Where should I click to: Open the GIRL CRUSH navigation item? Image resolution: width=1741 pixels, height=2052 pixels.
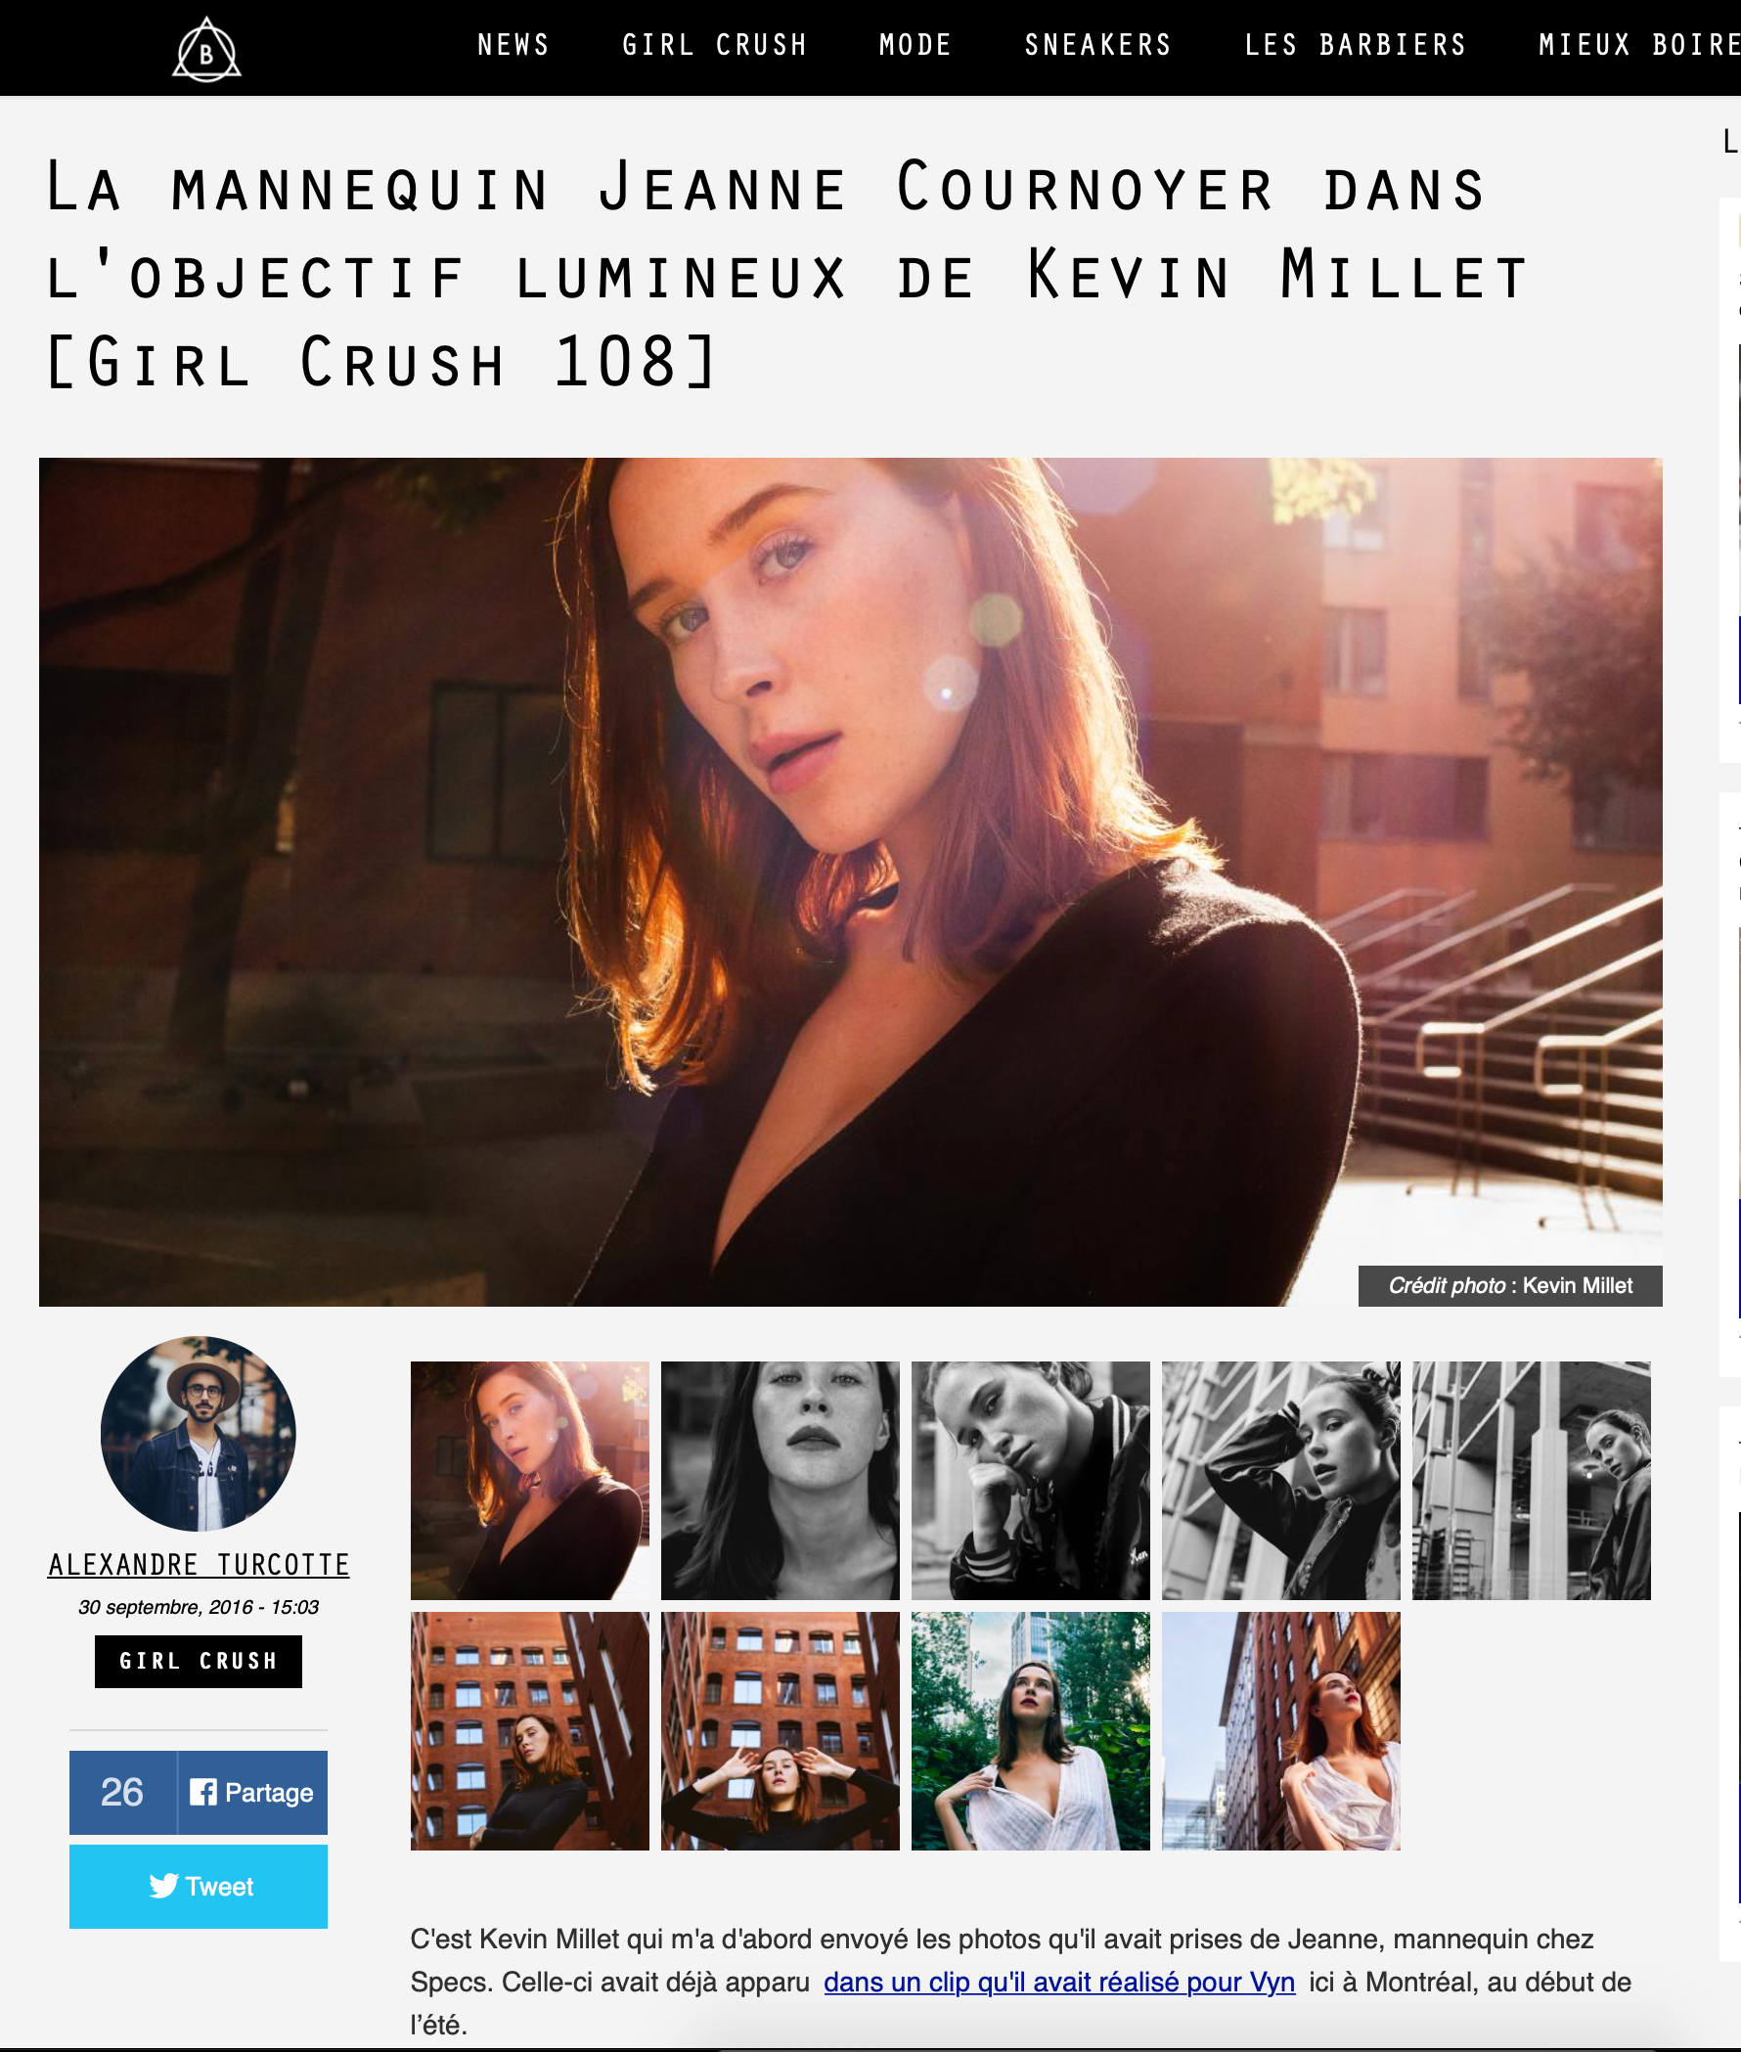tap(715, 45)
